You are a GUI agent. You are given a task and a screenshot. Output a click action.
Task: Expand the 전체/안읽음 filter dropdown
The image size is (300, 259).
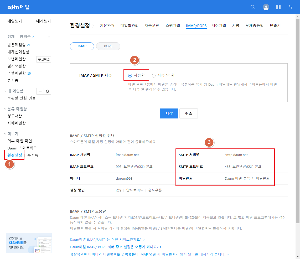[x=49, y=37]
